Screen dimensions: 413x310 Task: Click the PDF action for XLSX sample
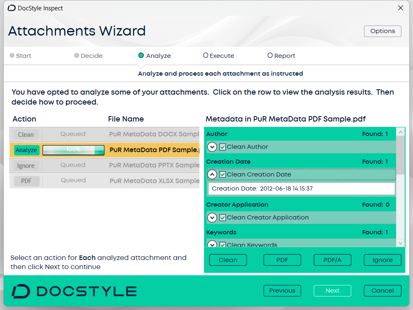click(26, 181)
